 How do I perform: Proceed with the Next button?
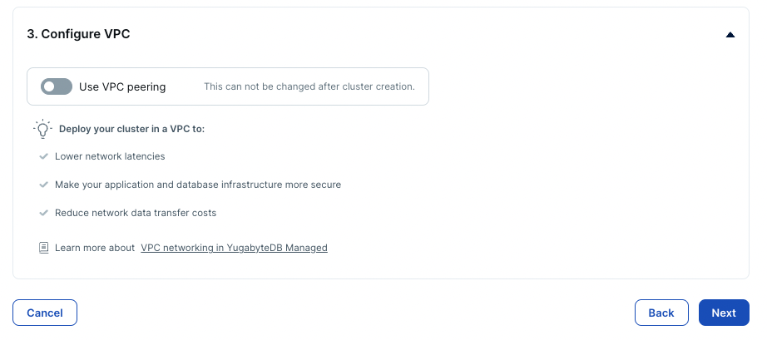click(x=724, y=313)
